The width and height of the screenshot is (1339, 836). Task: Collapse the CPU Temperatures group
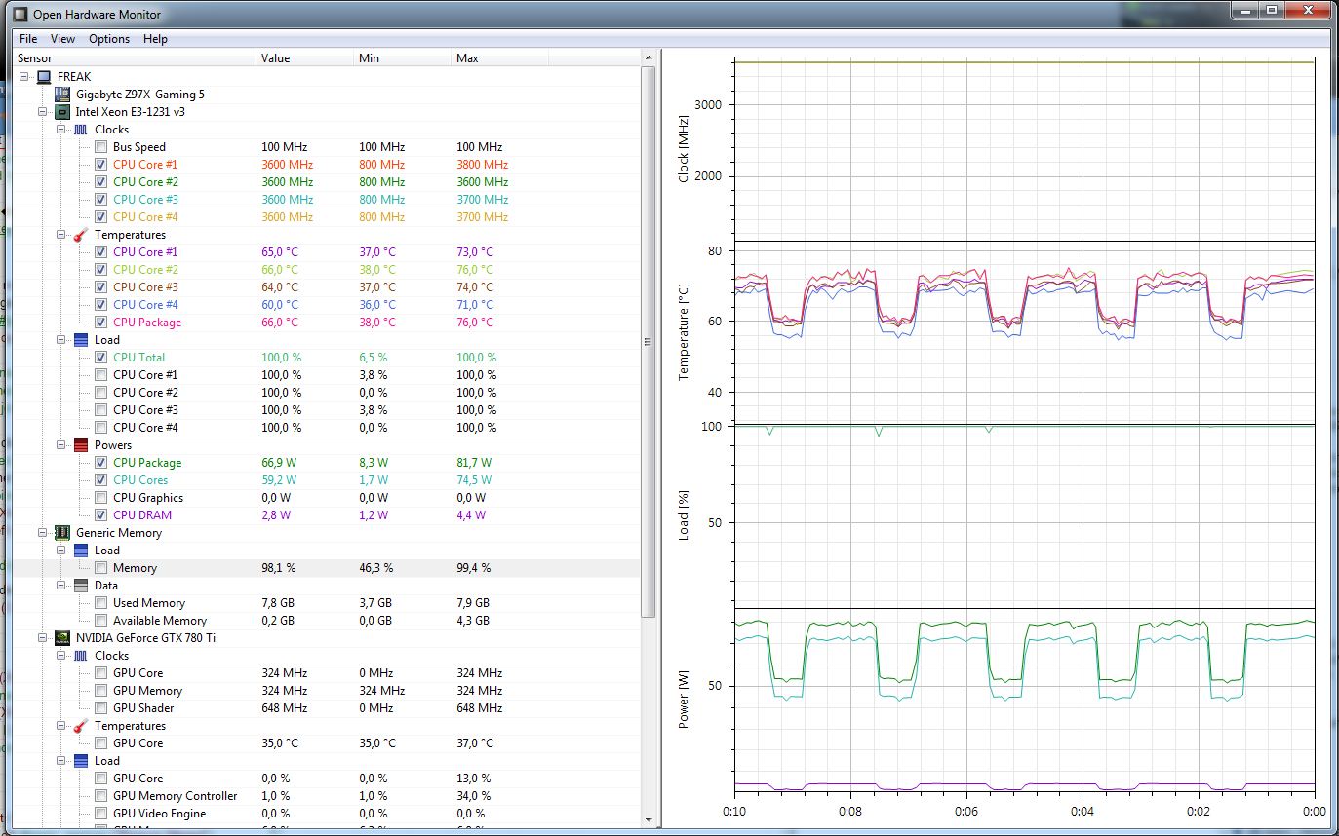coord(61,235)
